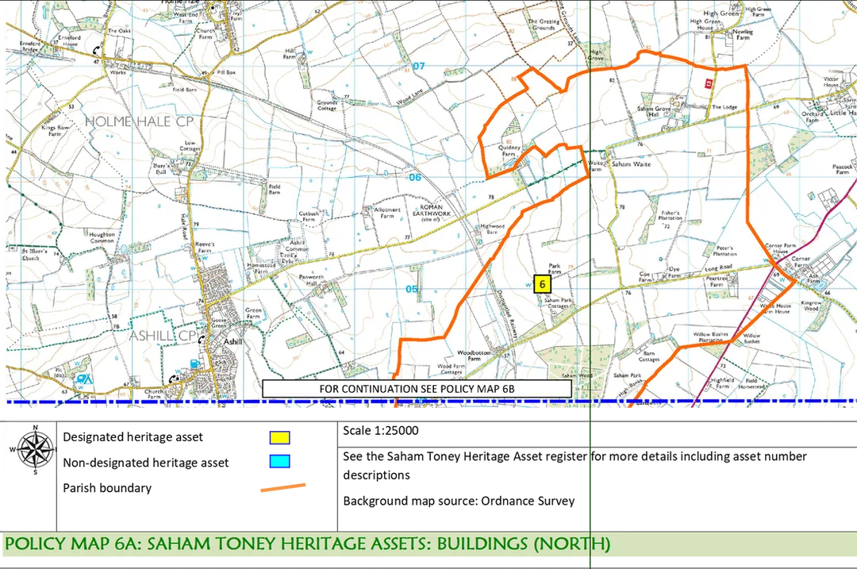Click the yellow Designated heritage asset swatch
Image resolution: width=857 pixels, height=569 pixels.
tap(279, 438)
